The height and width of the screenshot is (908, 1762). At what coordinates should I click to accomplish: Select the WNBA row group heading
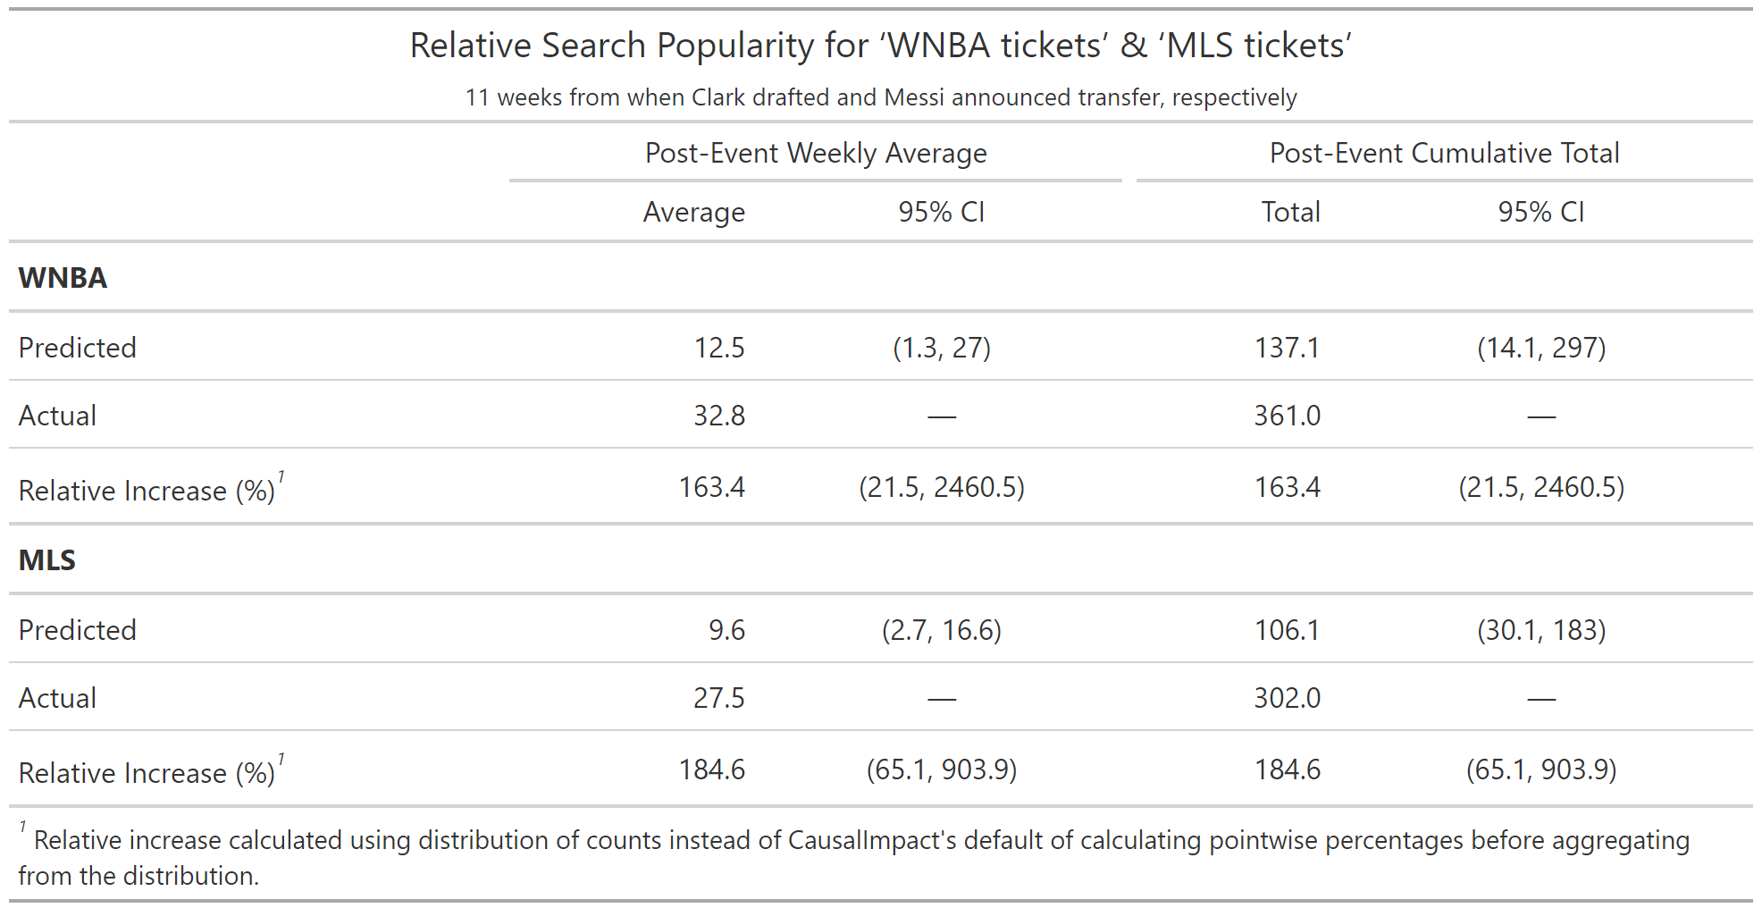[x=63, y=278]
